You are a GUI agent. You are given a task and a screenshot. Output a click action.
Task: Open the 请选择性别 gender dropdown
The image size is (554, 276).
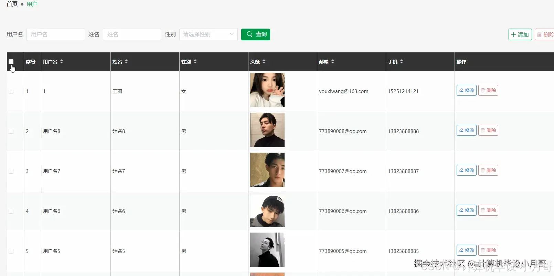208,34
